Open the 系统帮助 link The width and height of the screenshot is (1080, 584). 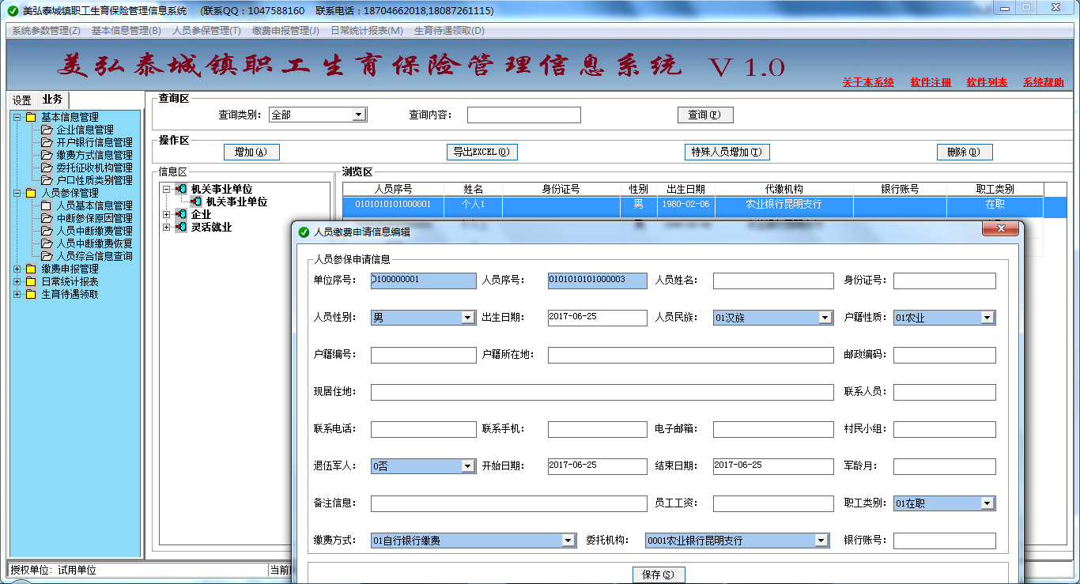coord(1044,82)
